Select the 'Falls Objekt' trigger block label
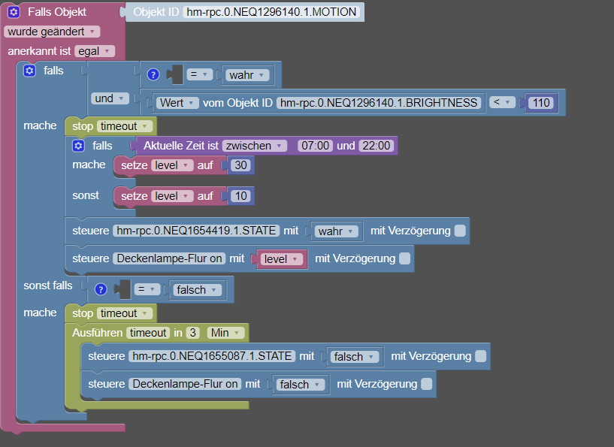Viewport: 614px width, 447px height. pyautogui.click(x=57, y=12)
